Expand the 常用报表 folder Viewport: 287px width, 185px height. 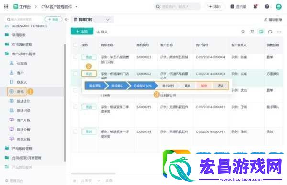[x=15, y=35]
